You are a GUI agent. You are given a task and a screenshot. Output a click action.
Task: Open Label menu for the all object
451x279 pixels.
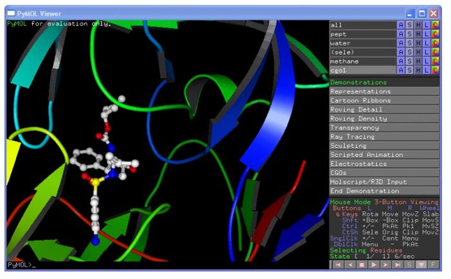(x=426, y=25)
